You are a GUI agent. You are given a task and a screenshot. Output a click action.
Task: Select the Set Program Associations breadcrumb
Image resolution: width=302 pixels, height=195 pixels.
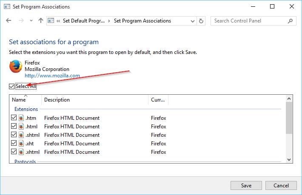[142, 21]
